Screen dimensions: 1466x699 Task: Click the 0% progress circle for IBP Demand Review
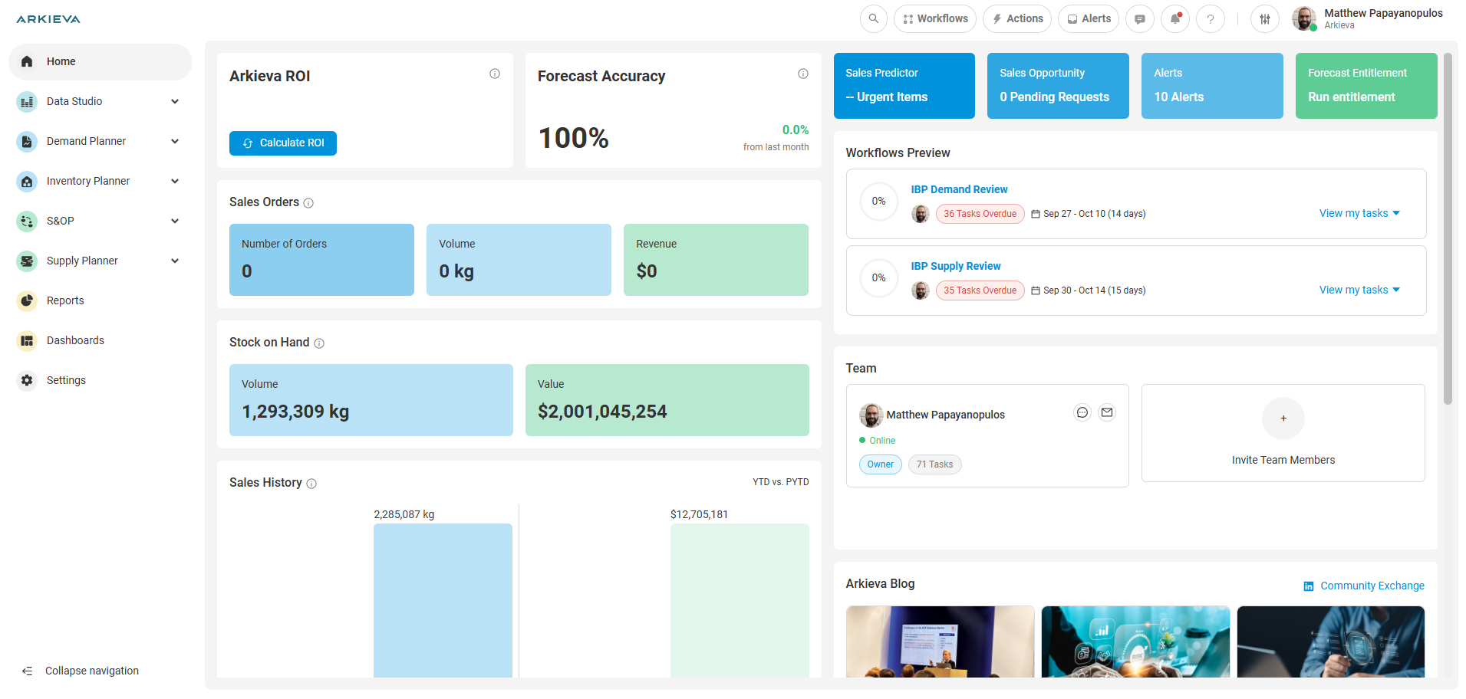click(x=879, y=202)
